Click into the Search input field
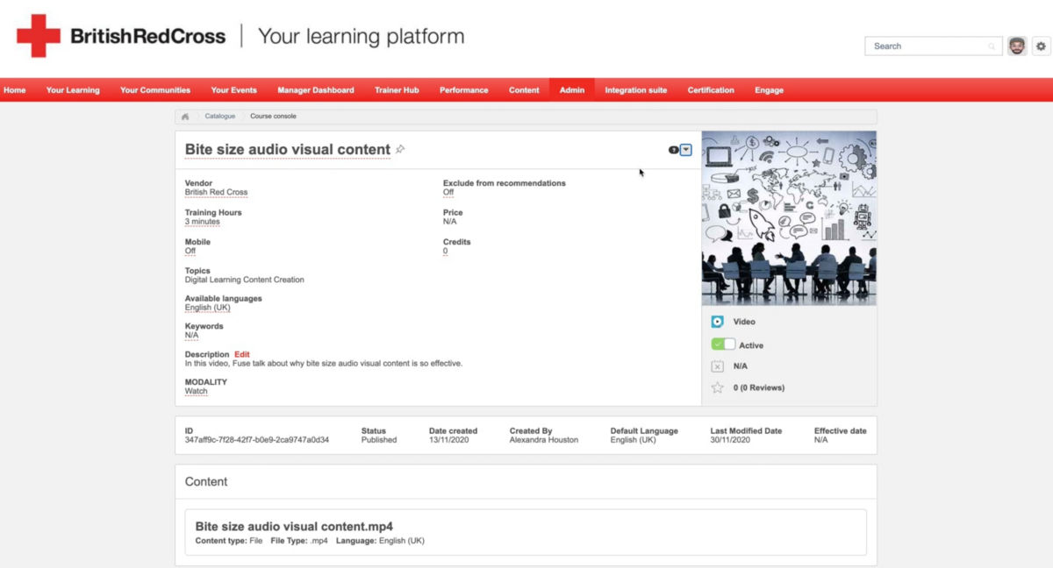Viewport: 1053px width, 568px height. coord(930,46)
